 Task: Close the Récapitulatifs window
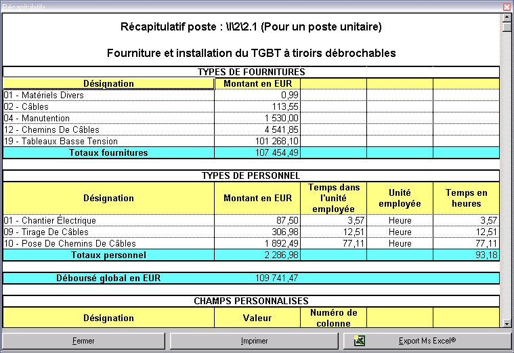[507, 6]
